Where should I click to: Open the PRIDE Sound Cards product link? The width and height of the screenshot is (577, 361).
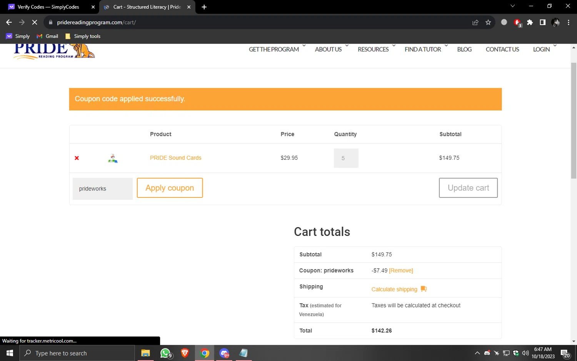[175, 158]
